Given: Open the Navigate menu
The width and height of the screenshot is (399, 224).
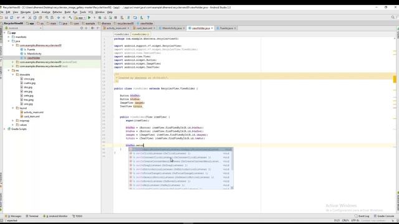Looking at the screenshot, I should [x=26, y=12].
